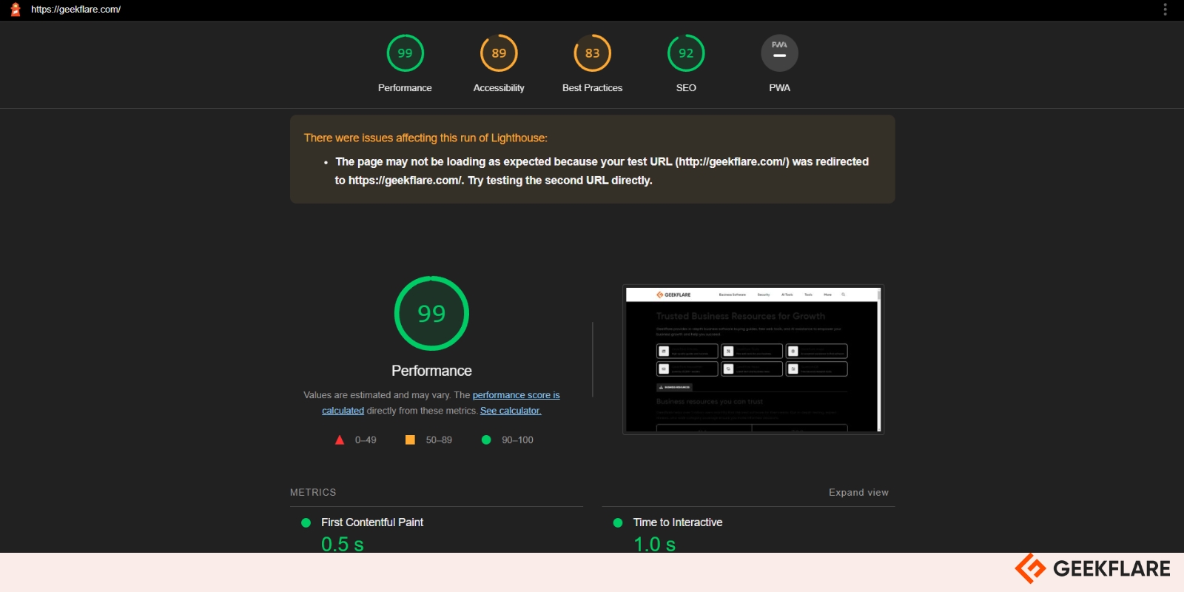Screen dimensions: 1184x592
Task: Jump to the Best Practices score gauge 83
Action: [x=592, y=53]
